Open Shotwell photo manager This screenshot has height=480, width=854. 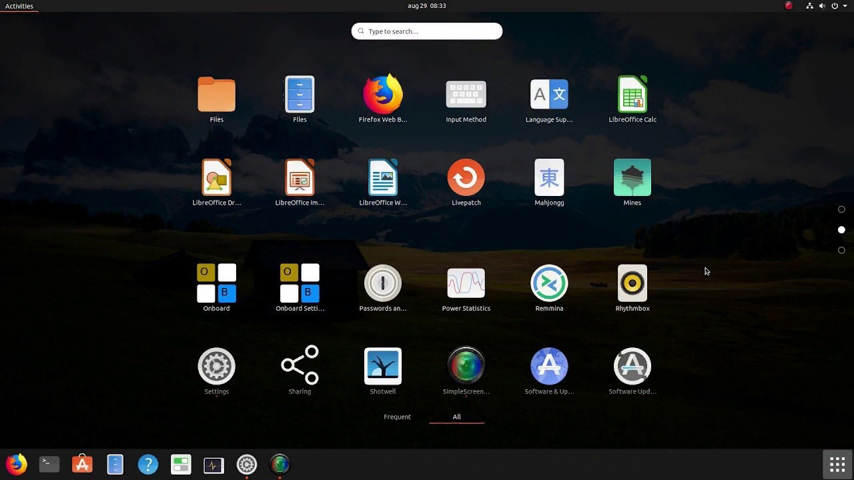pos(383,367)
